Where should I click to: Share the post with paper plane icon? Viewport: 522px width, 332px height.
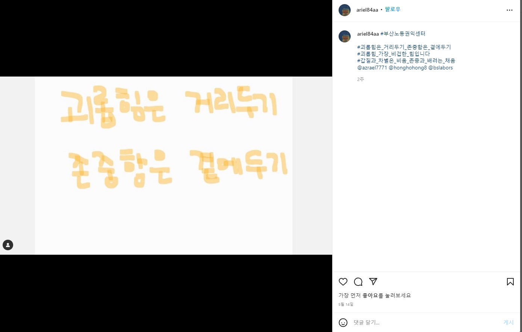373,282
